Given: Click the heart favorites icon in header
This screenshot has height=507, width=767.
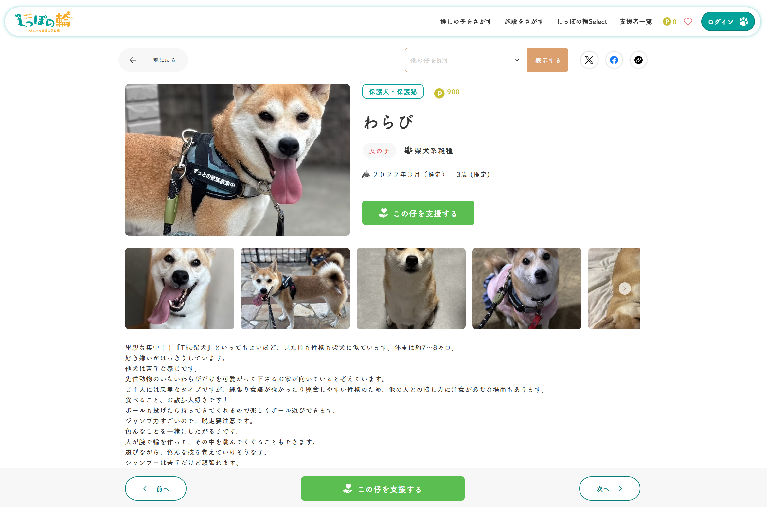Looking at the screenshot, I should click(688, 22).
